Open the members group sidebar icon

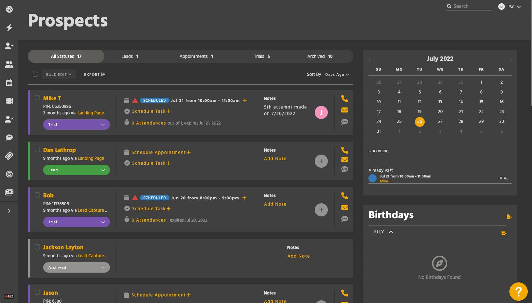tap(9, 64)
